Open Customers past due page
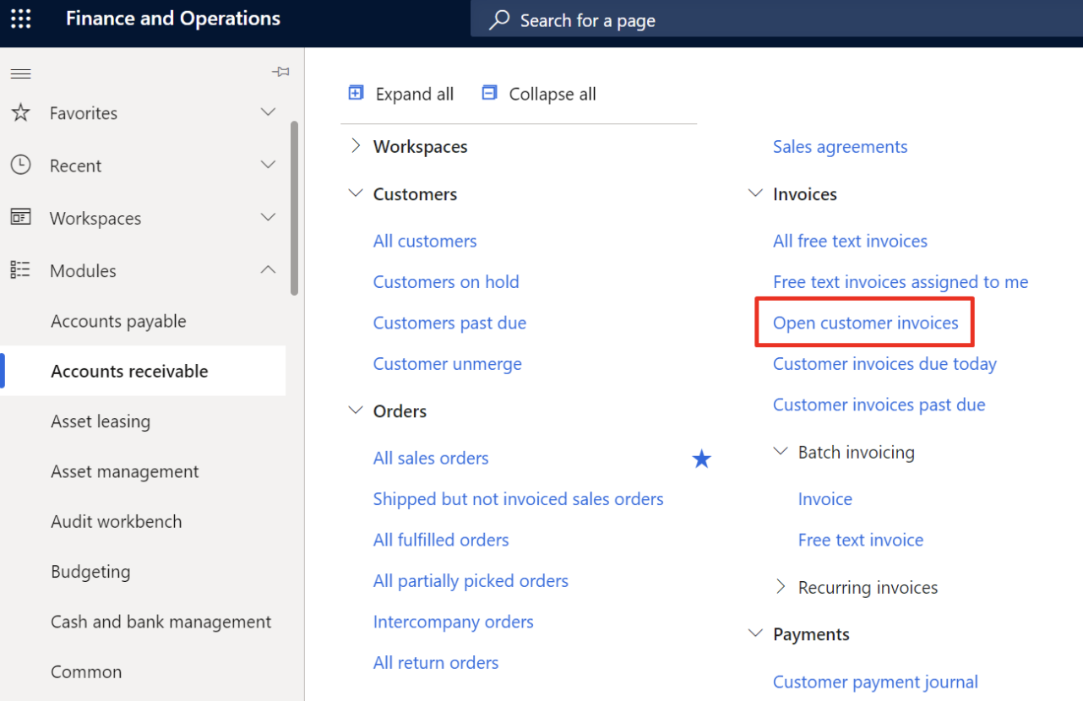 point(449,323)
